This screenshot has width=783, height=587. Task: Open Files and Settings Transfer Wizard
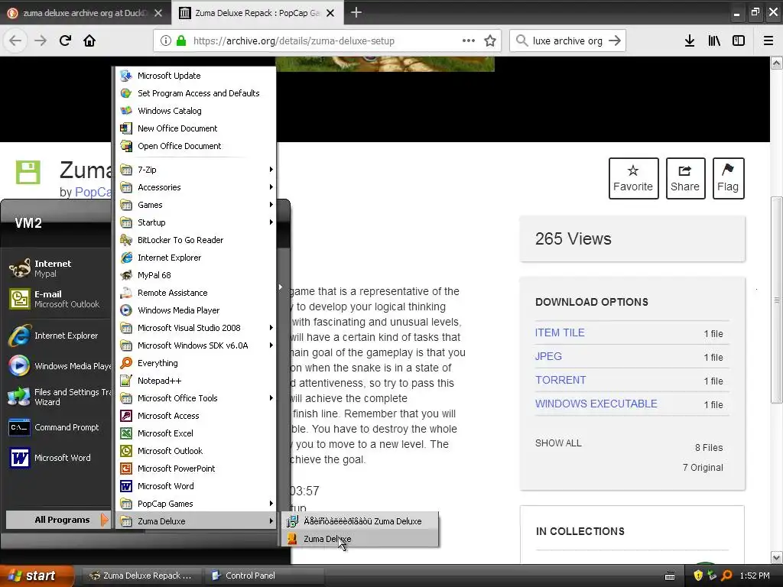pos(59,397)
